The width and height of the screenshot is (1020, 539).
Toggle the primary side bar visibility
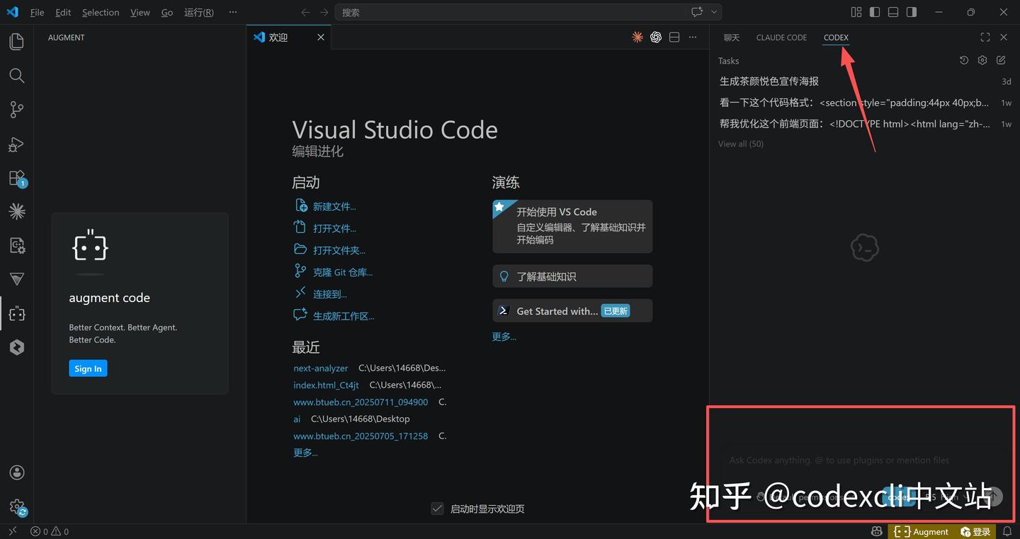[875, 12]
